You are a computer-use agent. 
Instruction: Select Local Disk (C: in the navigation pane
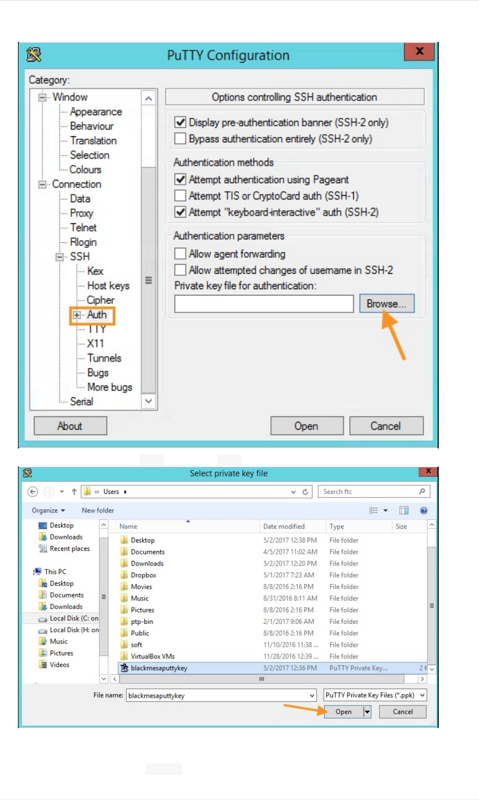[x=68, y=619]
